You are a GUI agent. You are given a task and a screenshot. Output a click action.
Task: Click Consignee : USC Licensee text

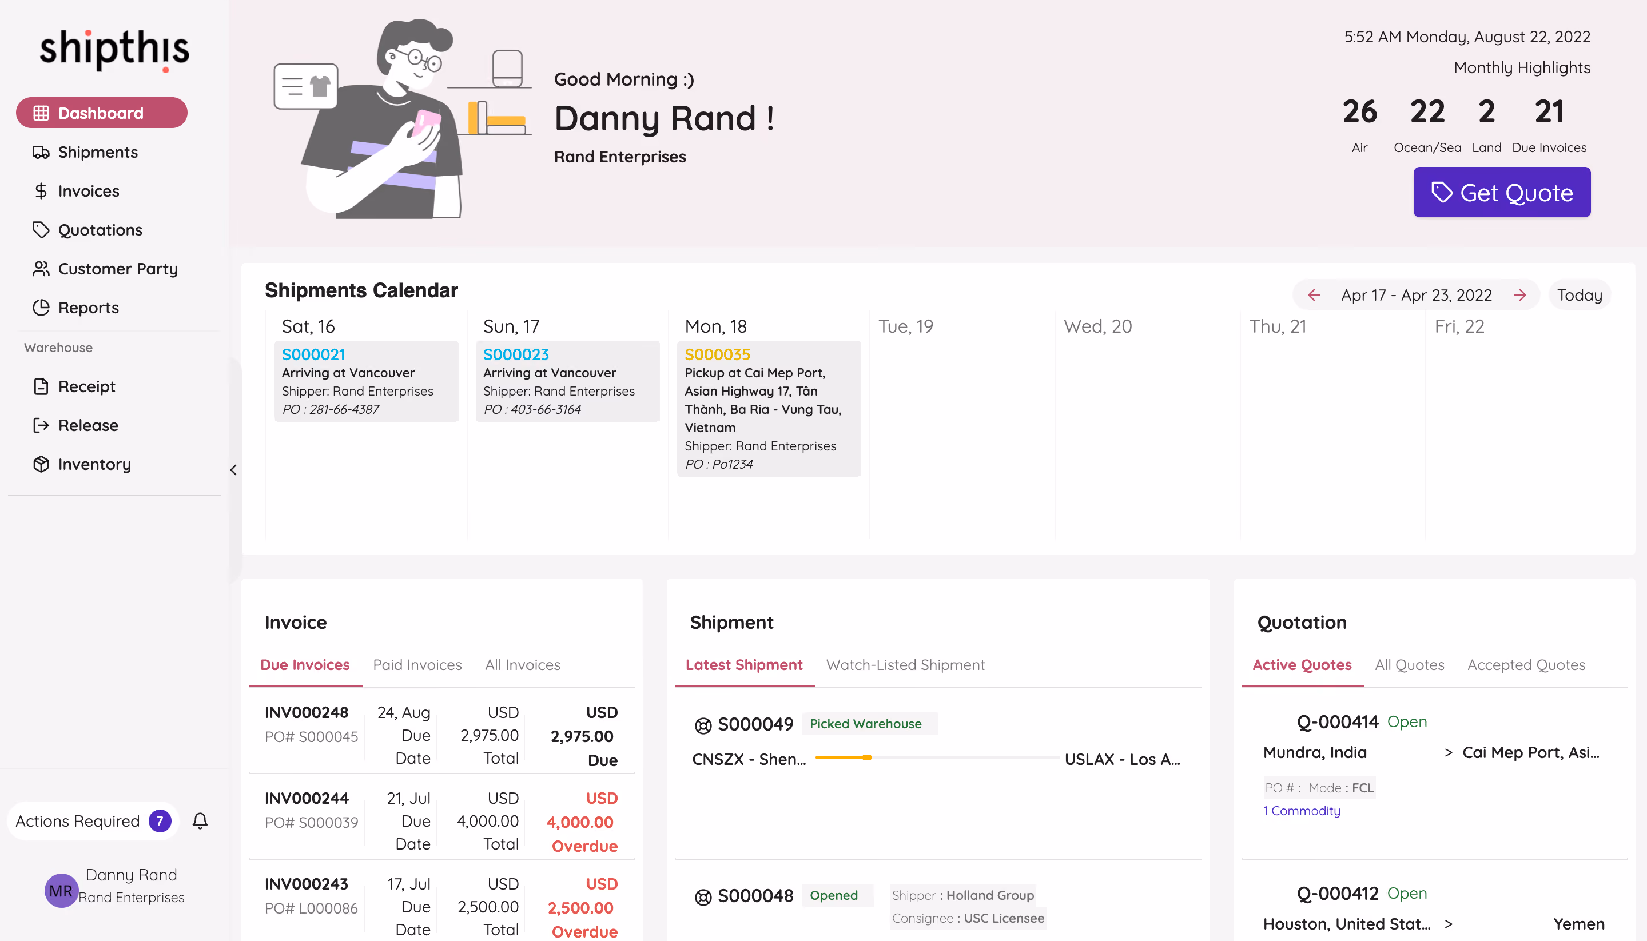coord(968,918)
